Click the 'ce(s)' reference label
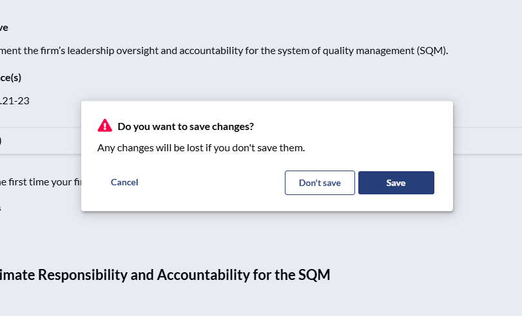522x316 pixels. 11,78
